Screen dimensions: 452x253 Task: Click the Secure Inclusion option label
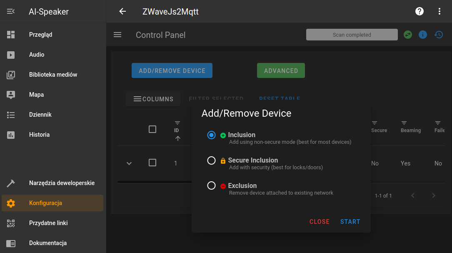(253, 160)
